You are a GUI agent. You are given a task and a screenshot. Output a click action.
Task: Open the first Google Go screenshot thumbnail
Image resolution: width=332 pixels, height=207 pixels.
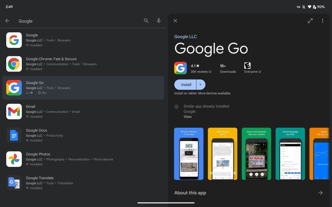click(189, 154)
